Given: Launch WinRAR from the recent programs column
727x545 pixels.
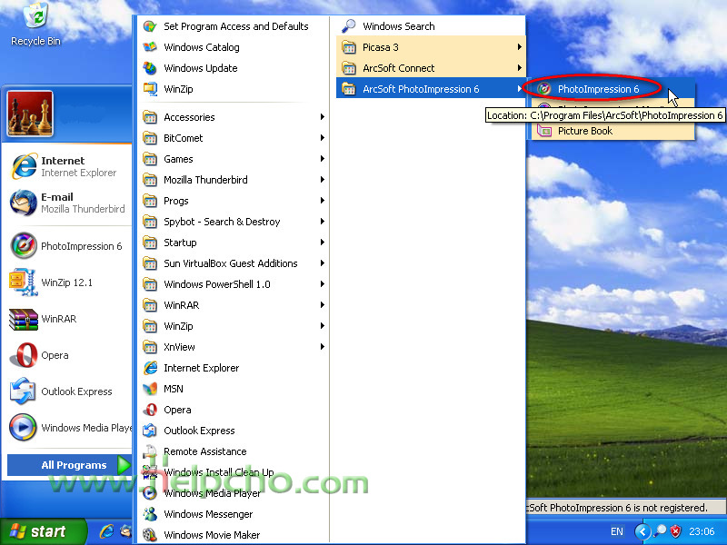Looking at the screenshot, I should 67,319.
